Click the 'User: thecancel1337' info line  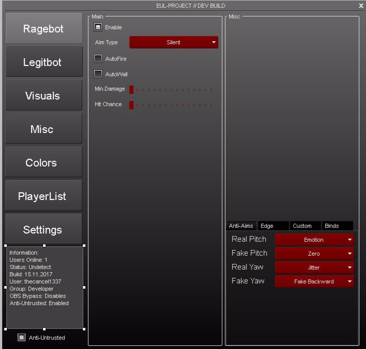(x=35, y=281)
